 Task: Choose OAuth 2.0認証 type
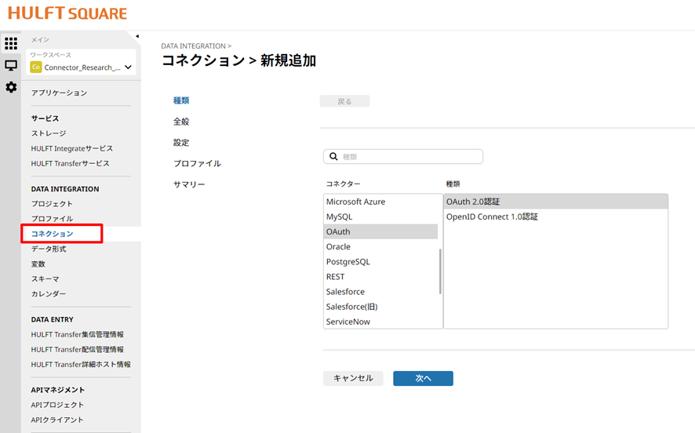[x=556, y=202]
